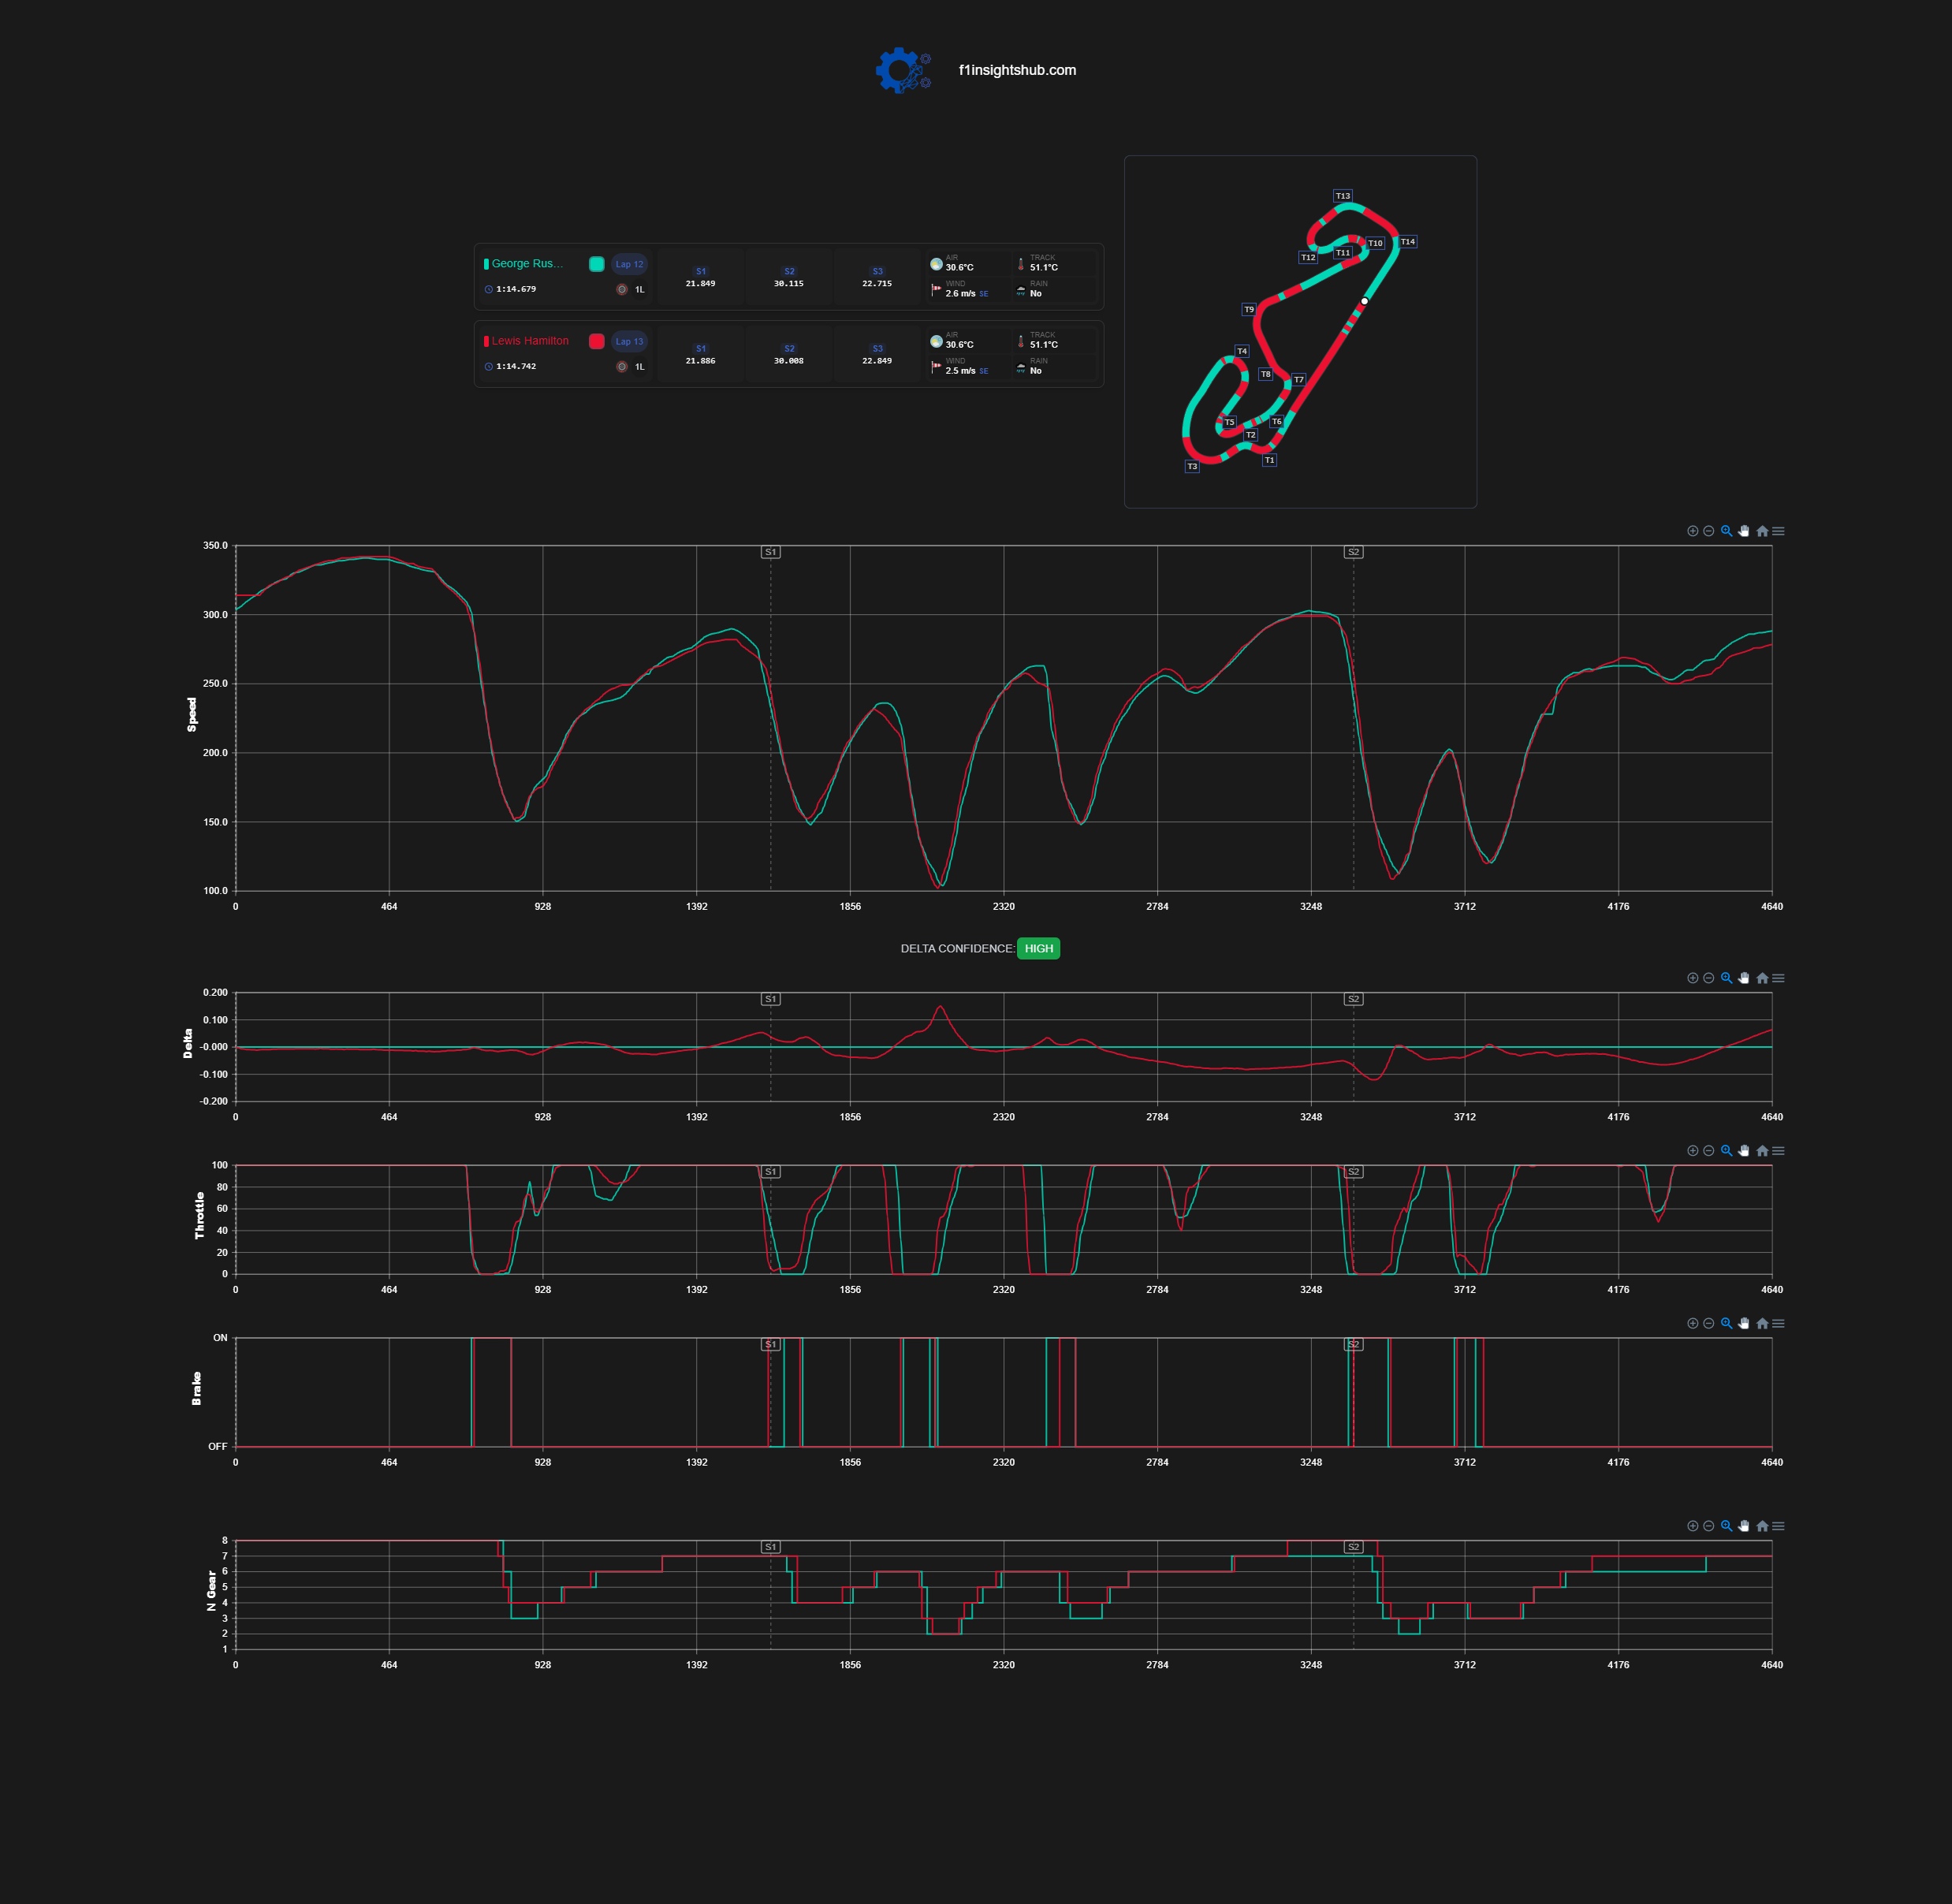The image size is (1952, 1904).
Task: Reset zoom on the Brake chart
Action: pos(1762,1323)
